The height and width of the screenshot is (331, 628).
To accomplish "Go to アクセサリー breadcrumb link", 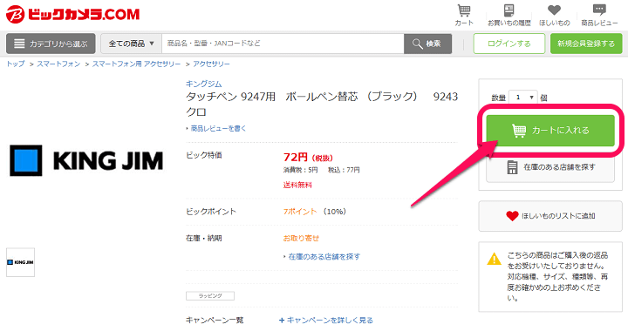I will coord(211,64).
